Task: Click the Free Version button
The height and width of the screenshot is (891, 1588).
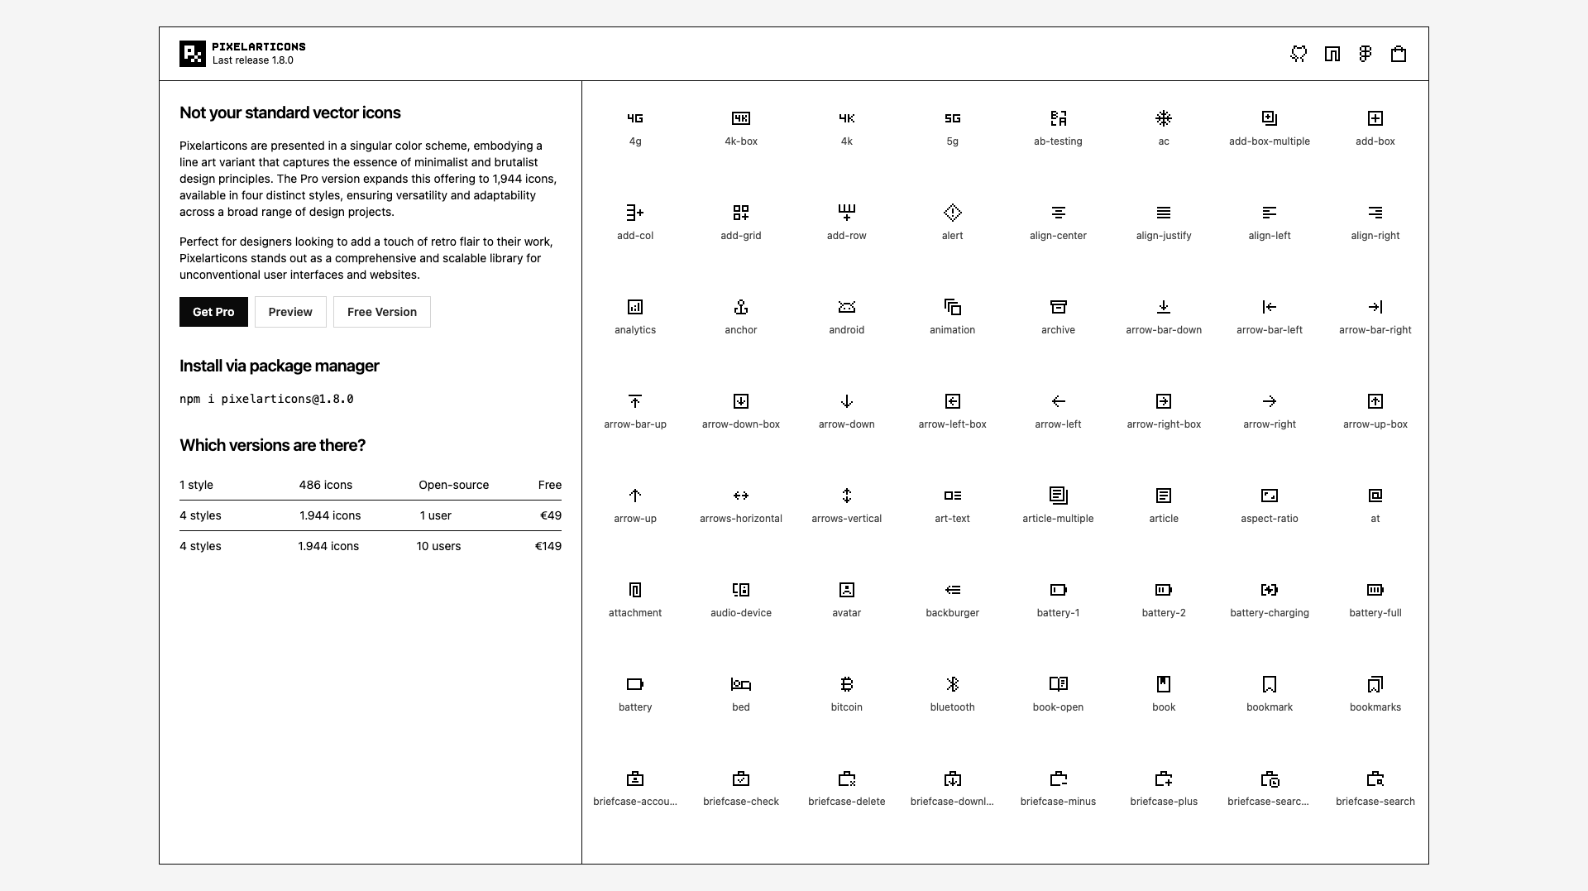Action: 381,312
